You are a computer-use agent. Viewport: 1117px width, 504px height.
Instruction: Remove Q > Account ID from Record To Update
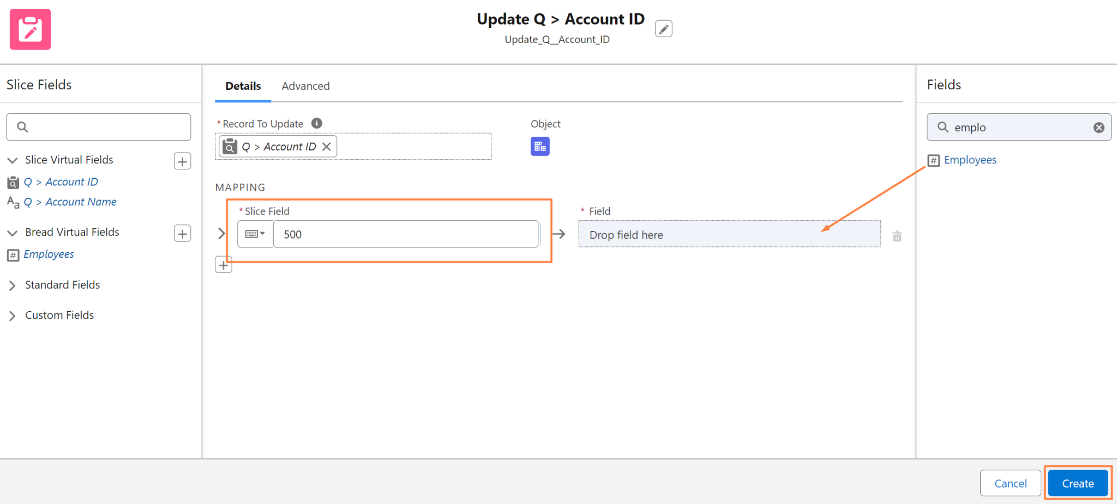click(326, 146)
